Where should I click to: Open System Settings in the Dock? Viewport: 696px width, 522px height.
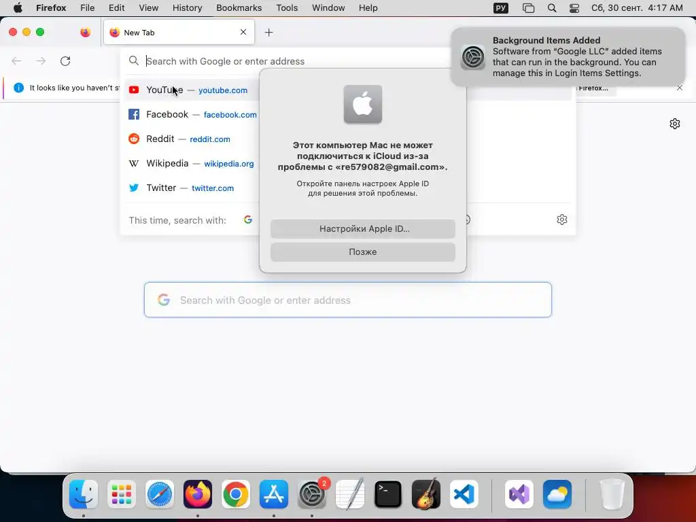[311, 494]
